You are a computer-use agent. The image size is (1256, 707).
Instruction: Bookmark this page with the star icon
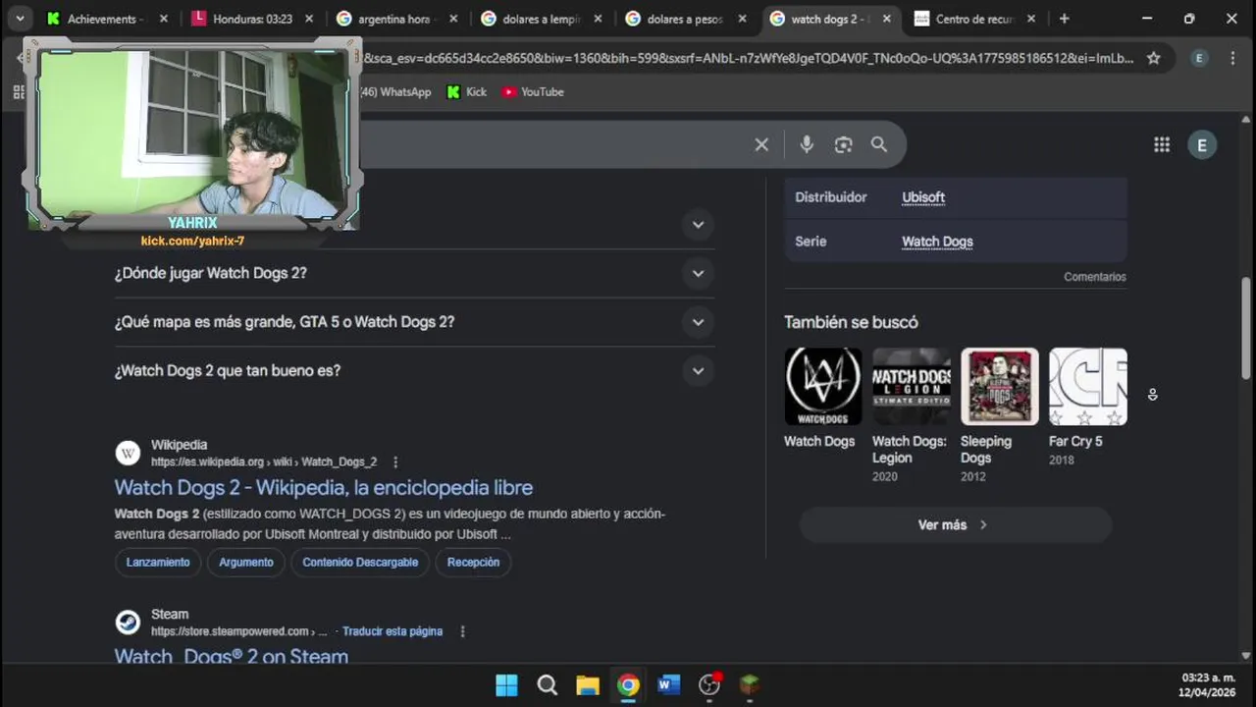pos(1154,58)
